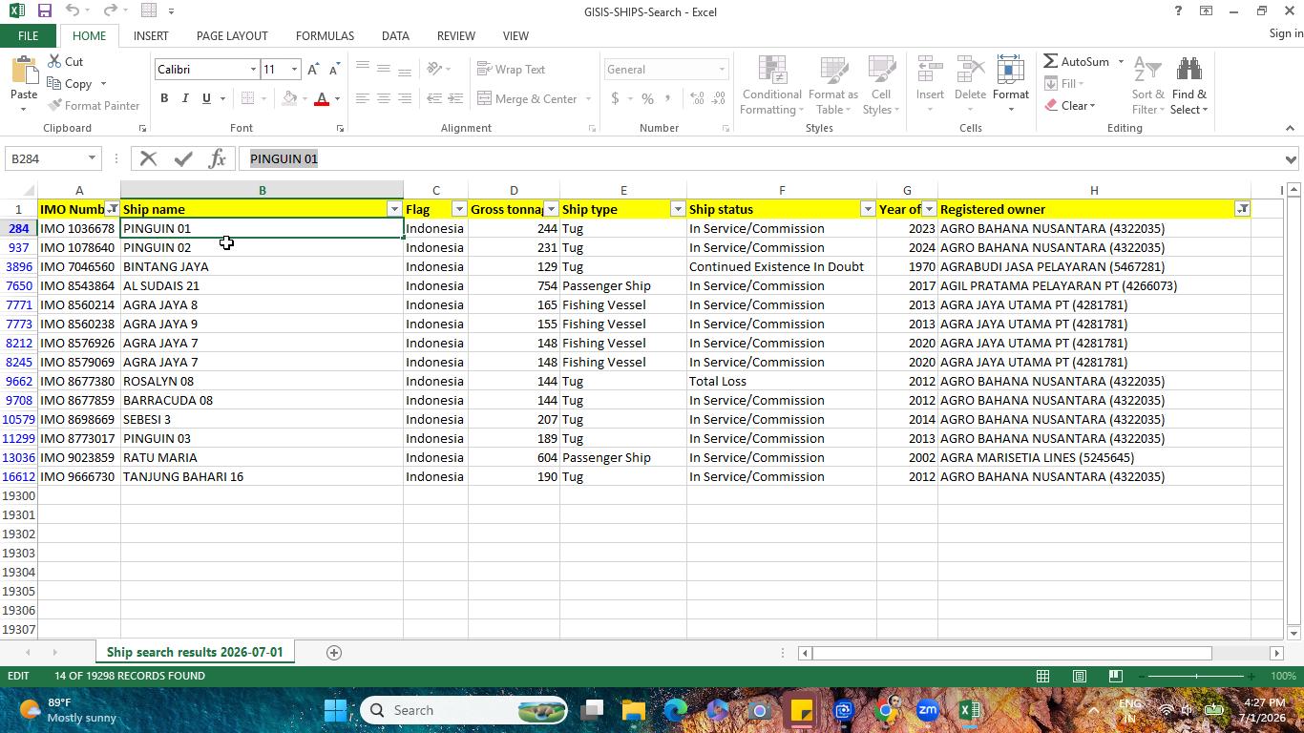Save the workbook with the floppy disk icon
Viewport: 1304px width, 733px height.
pyautogui.click(x=44, y=11)
